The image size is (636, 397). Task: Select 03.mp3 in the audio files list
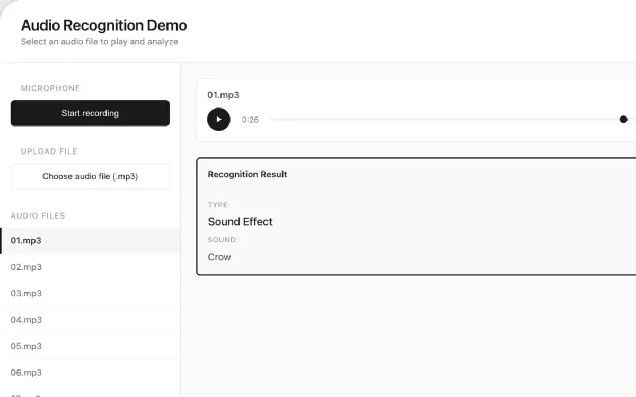90,293
